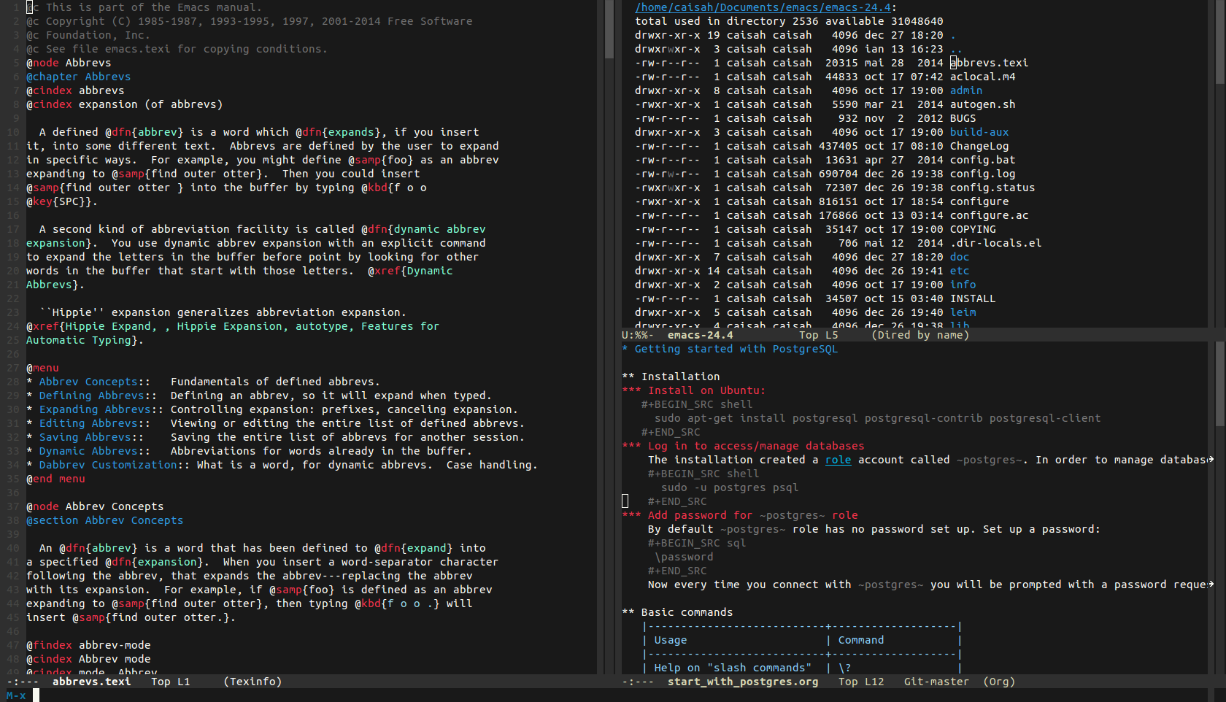Follow the role link in org buffer
Image resolution: width=1226 pixels, height=702 pixels.
pos(838,460)
